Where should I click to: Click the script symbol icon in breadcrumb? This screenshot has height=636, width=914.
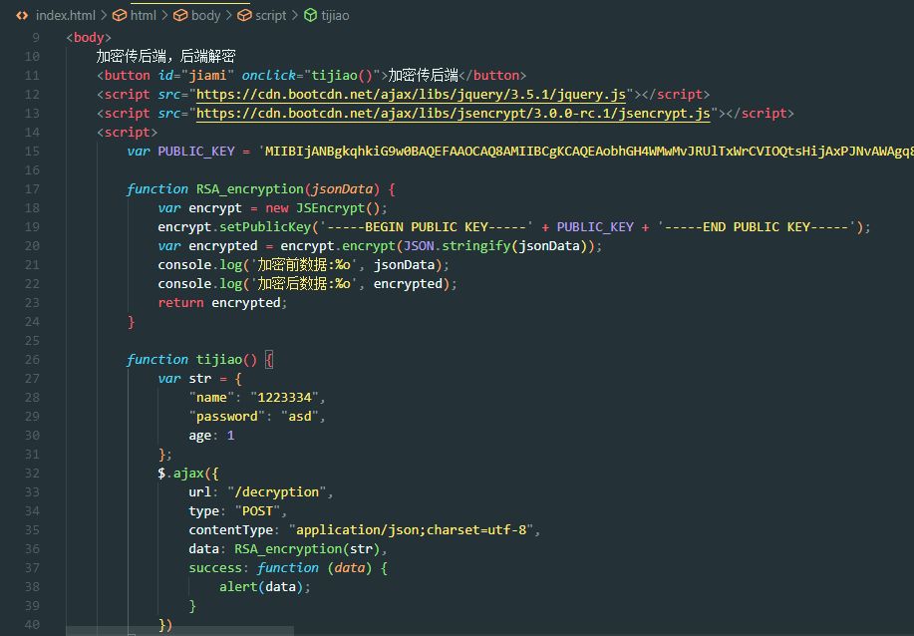[x=245, y=16]
